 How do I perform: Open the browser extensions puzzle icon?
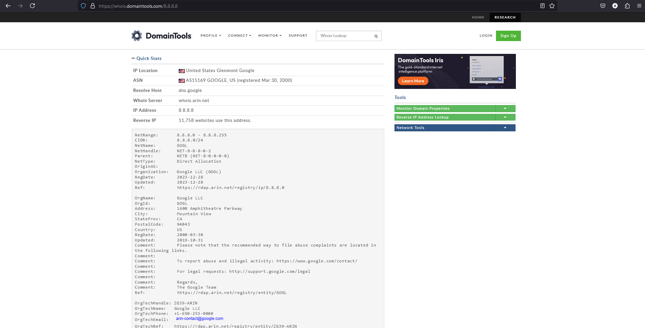627,6
